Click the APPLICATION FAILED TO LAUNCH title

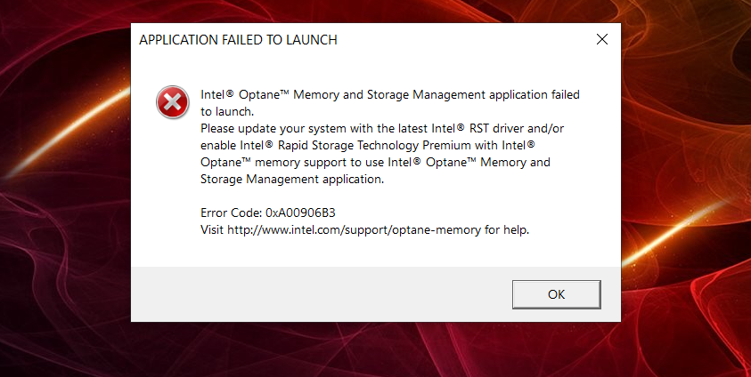238,40
